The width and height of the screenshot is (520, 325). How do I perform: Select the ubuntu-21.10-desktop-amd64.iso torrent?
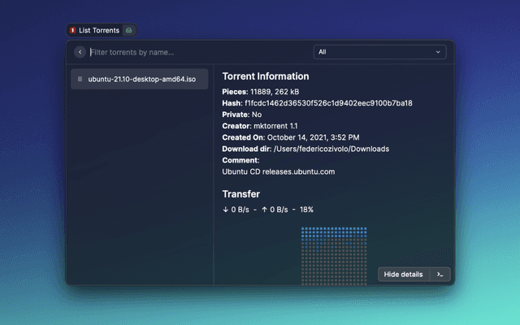141,80
